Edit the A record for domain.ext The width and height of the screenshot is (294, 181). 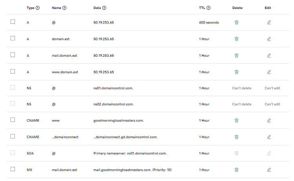tap(269, 39)
